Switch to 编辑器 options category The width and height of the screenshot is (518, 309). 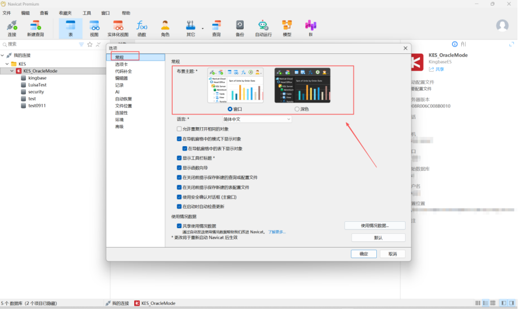tap(121, 78)
